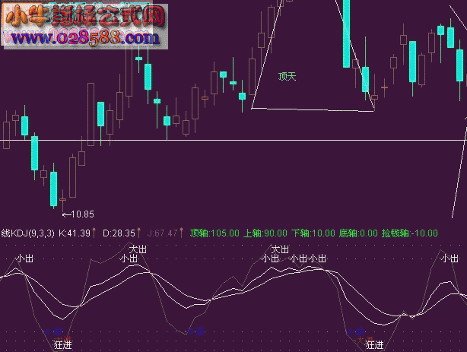Select the right 狂进 buy signal
467x352 pixels.
[x=374, y=344]
